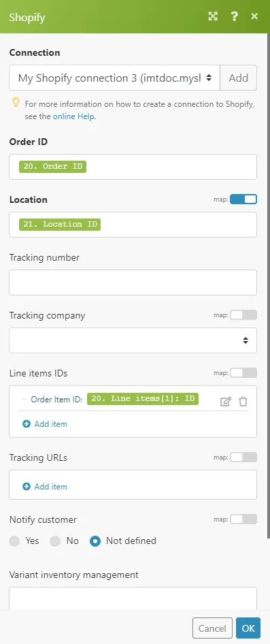Viewport: 270px width, 644px height.
Task: Select the No radio for Notify customer
Action: pos(55,541)
